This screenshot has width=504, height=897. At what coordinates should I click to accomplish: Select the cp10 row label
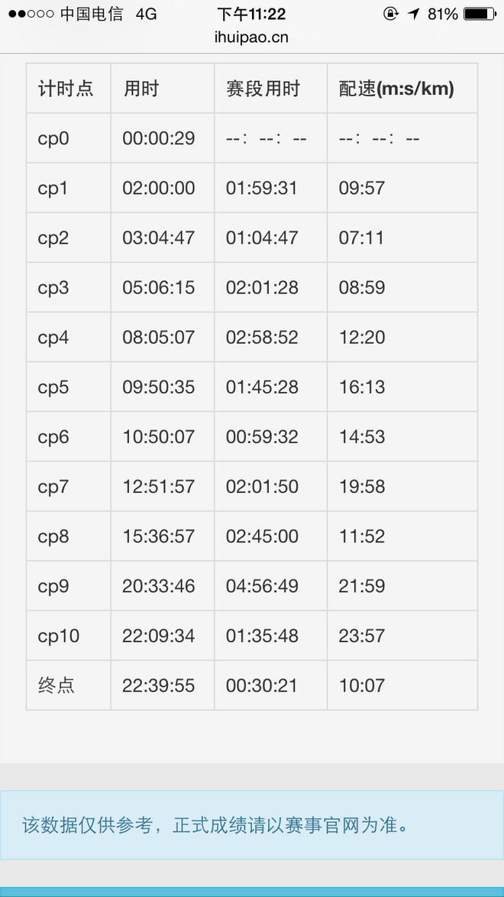tap(59, 636)
